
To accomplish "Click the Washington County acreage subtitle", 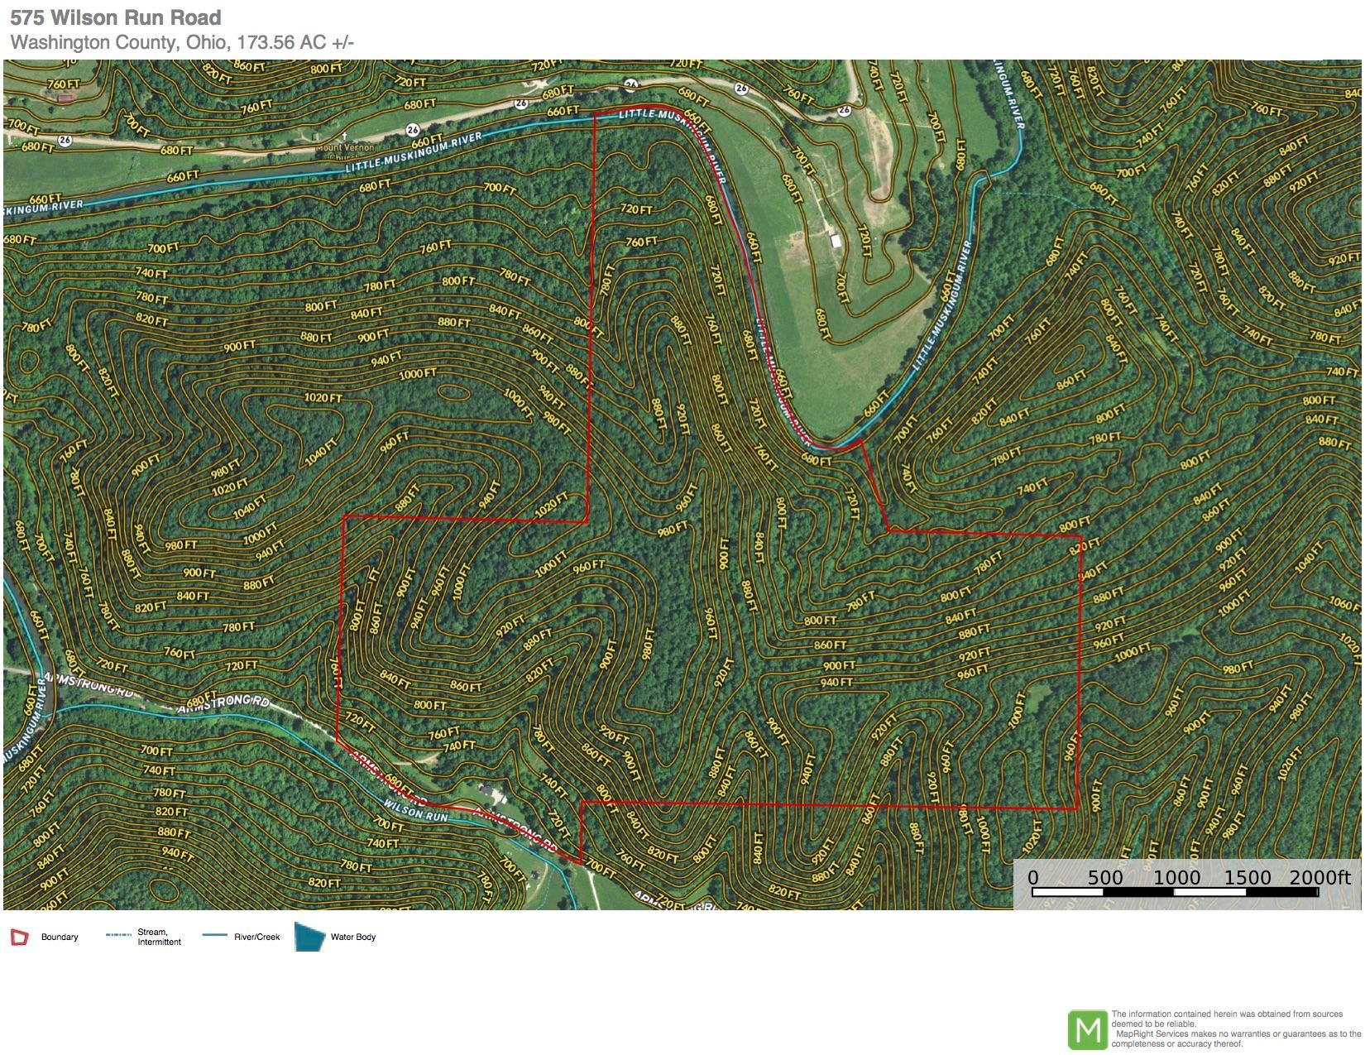I will pyautogui.click(x=182, y=43).
